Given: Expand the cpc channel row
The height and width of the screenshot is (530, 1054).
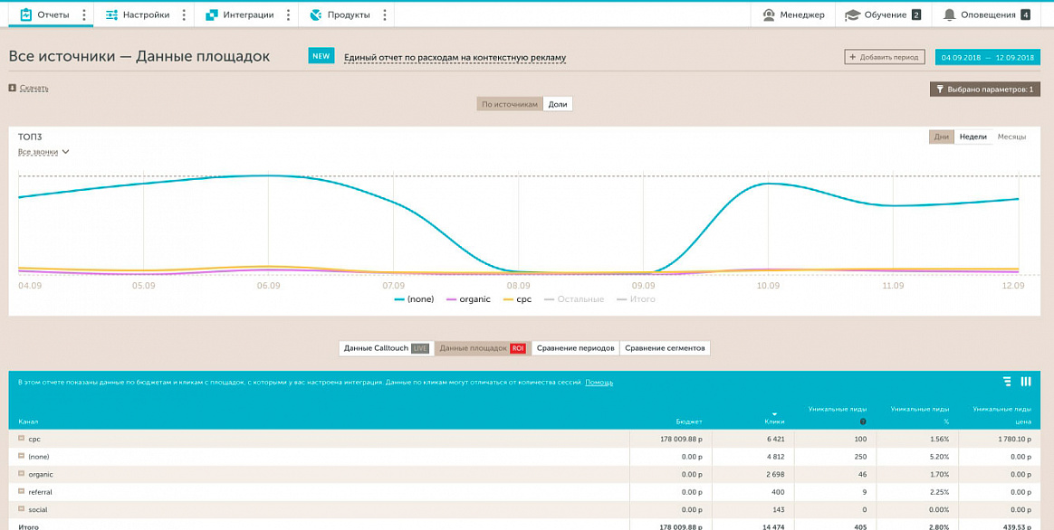Looking at the screenshot, I should point(22,438).
